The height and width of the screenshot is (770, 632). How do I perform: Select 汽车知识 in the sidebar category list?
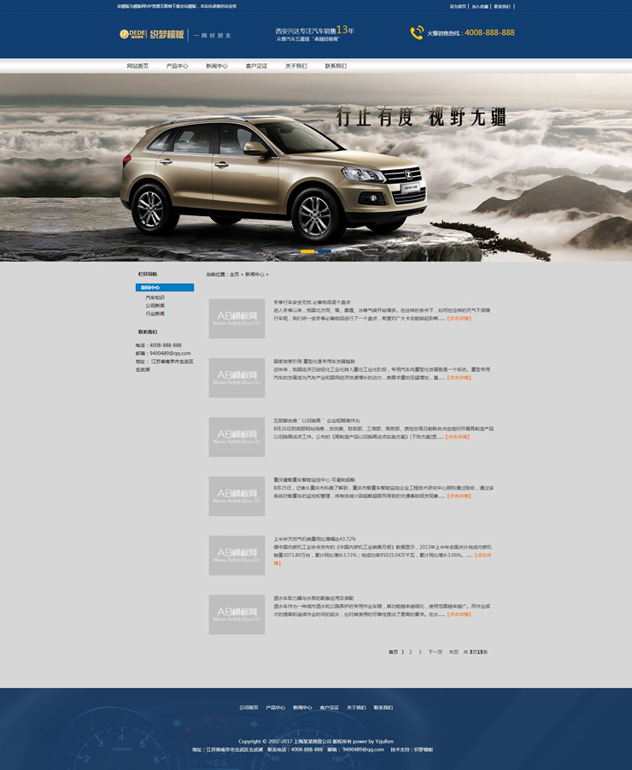coord(155,297)
